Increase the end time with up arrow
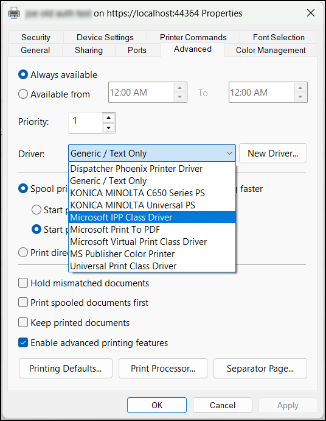Viewport: 326px width, 421px height. pyautogui.click(x=300, y=88)
